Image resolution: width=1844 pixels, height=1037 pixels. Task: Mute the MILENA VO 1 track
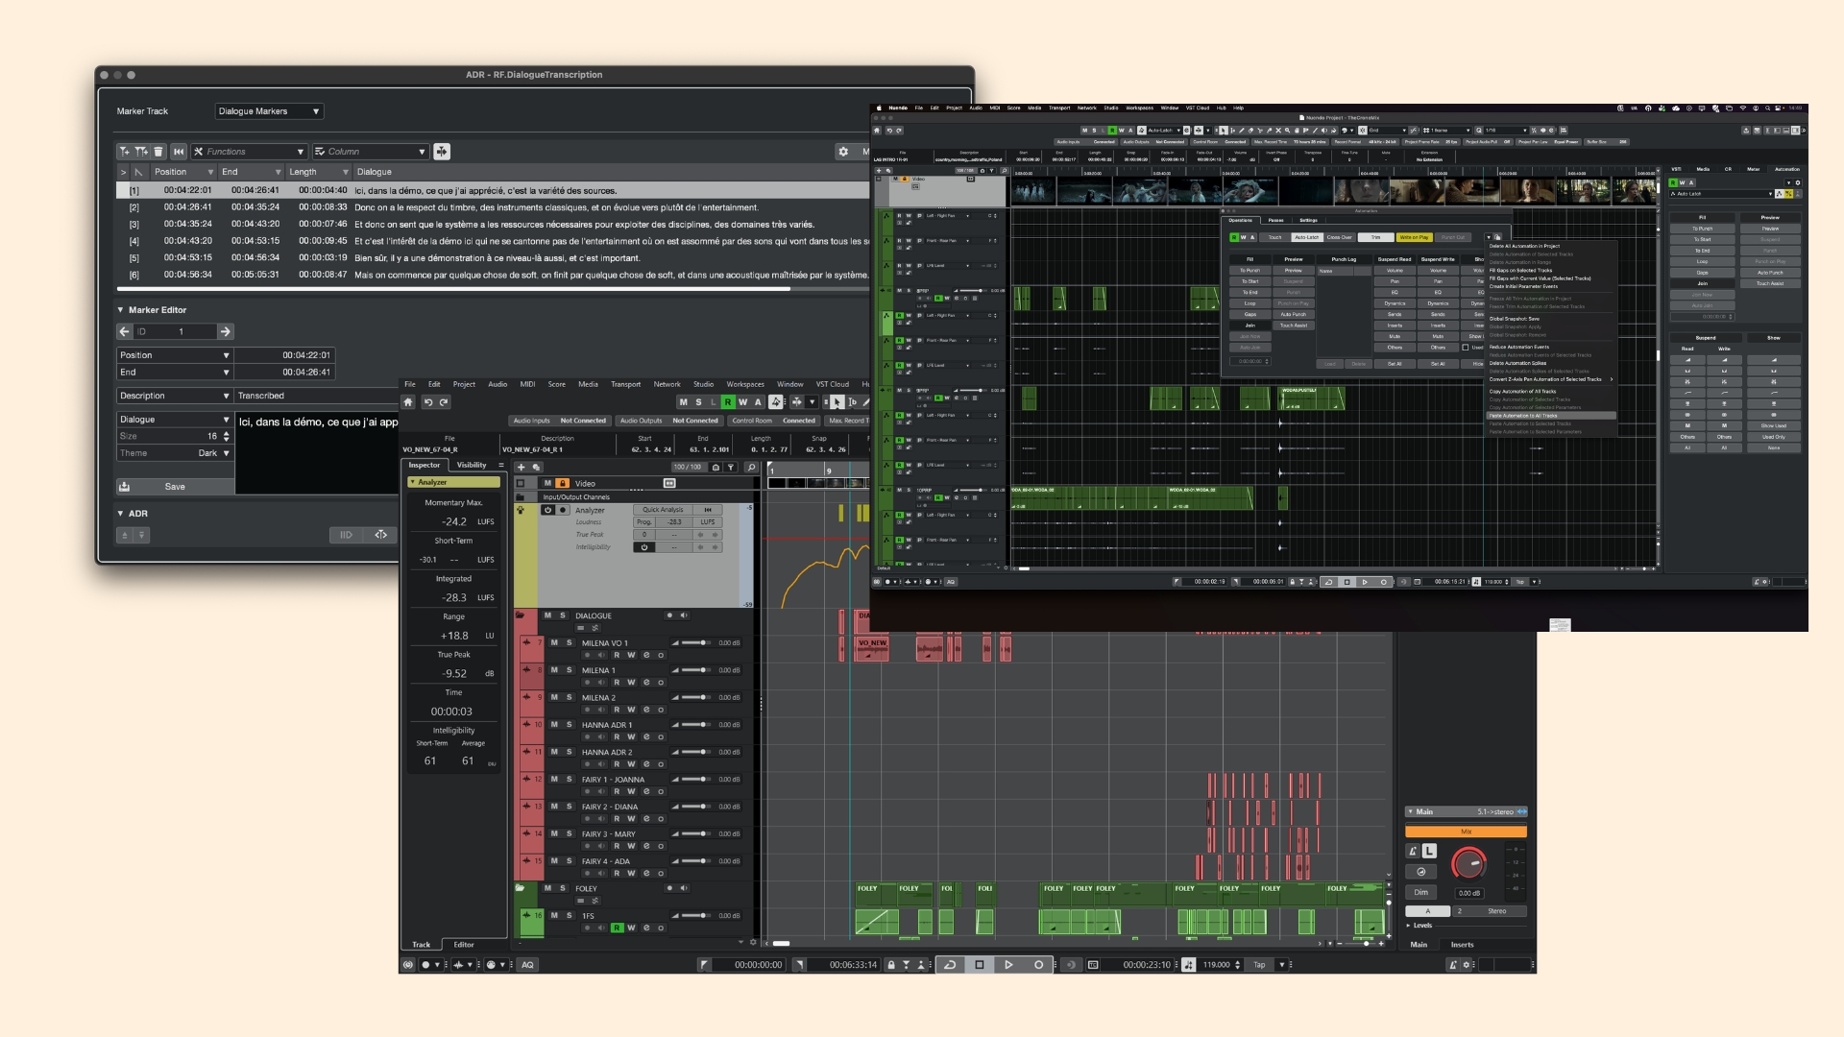[554, 642]
